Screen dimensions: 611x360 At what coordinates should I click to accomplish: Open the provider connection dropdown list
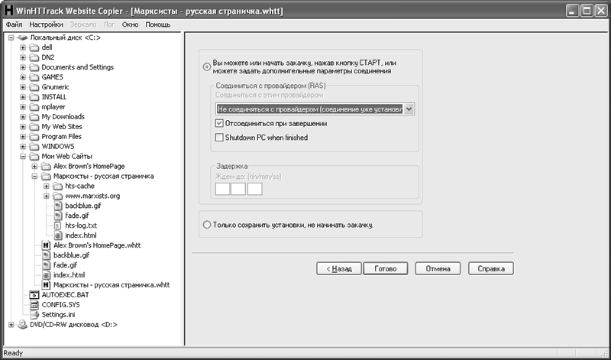pyautogui.click(x=409, y=109)
